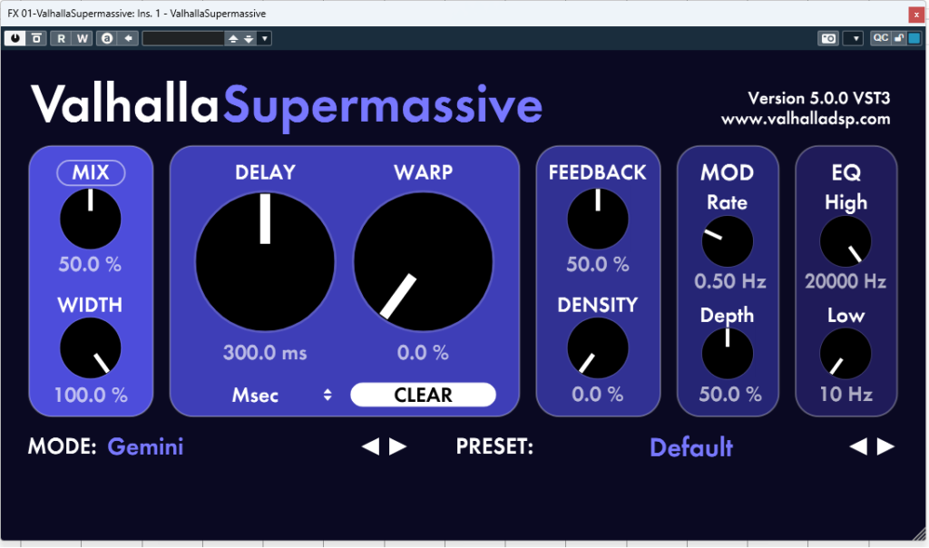Viewport: 929px width, 548px height.
Task: Switch to next mode with right arrow
Action: (397, 446)
